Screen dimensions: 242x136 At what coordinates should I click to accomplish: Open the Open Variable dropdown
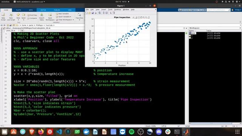tap(63, 17)
